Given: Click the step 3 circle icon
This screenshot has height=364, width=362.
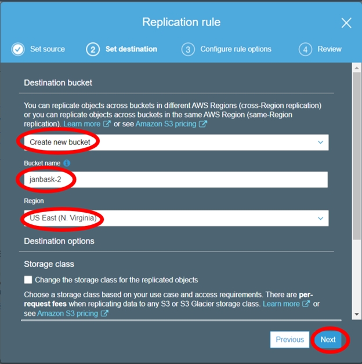Looking at the screenshot, I should tap(187, 49).
